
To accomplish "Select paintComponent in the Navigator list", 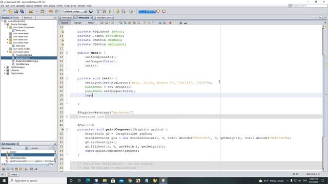I will [x=32, y=161].
